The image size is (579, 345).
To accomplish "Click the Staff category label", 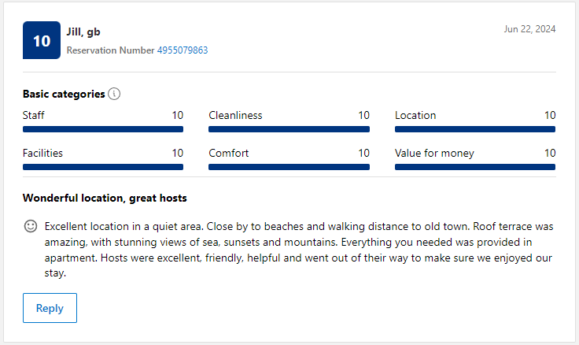I will point(34,115).
